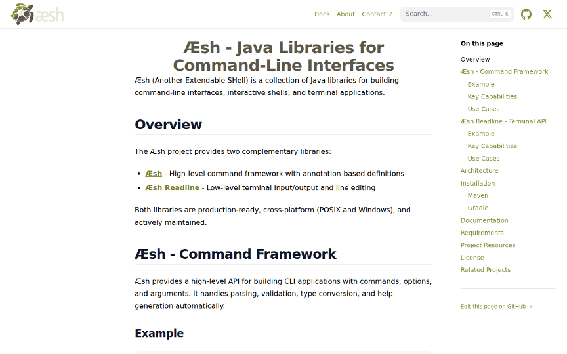Follow the Æsh Readline link

[172, 187]
